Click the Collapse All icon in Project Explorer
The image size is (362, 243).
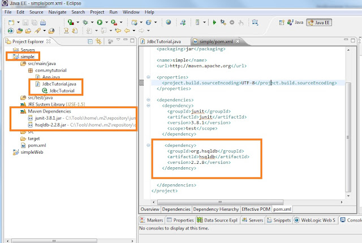(x=90, y=41)
